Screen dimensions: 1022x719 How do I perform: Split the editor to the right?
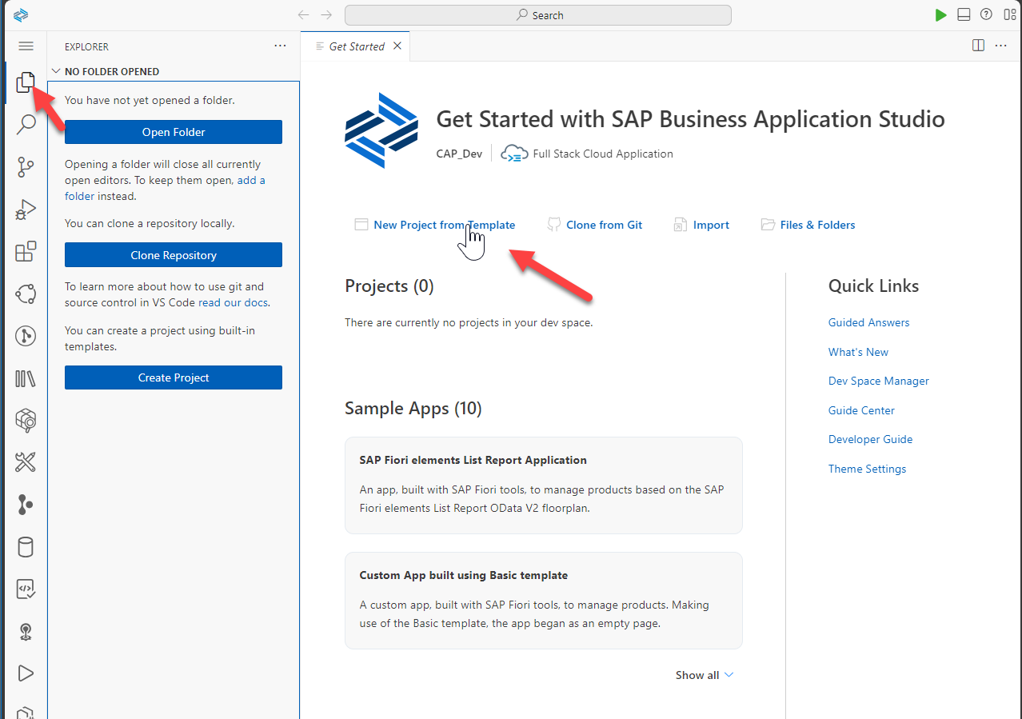978,46
